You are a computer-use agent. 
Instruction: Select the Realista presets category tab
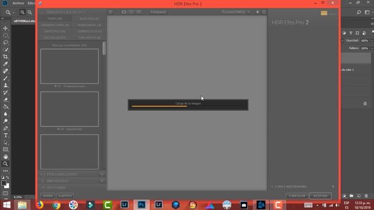click(x=89, y=19)
